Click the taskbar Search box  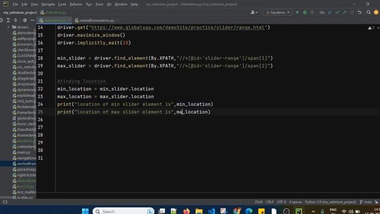click(123, 211)
